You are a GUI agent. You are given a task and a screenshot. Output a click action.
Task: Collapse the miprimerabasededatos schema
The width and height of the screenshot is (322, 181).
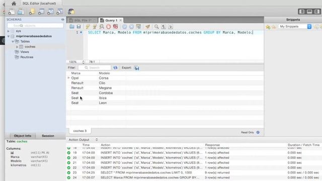click(9, 36)
